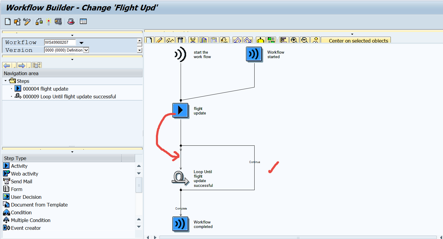This screenshot has width=443, height=239.
Task: Select step '000004 flight update' in the tree
Action: click(46, 89)
